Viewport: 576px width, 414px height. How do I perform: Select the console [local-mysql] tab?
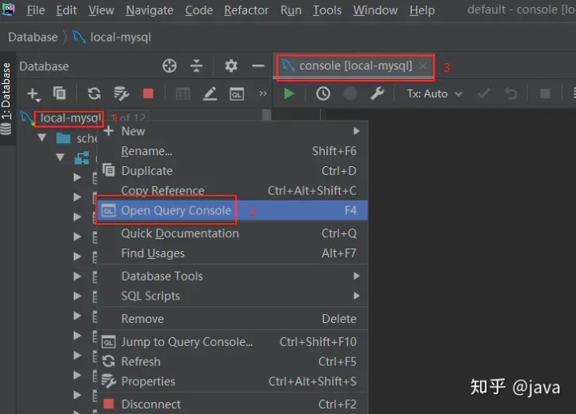[355, 66]
